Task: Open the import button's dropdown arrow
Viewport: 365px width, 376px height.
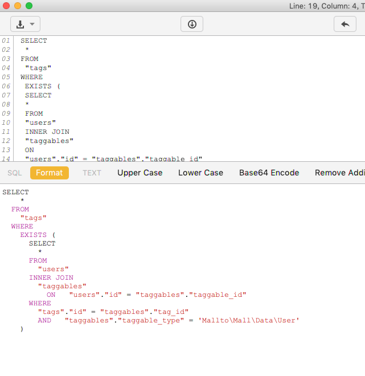Action: click(32, 24)
